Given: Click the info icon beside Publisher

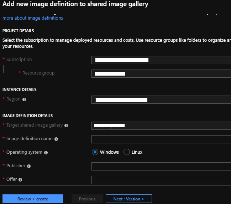Looking at the screenshot, I should (x=29, y=166).
